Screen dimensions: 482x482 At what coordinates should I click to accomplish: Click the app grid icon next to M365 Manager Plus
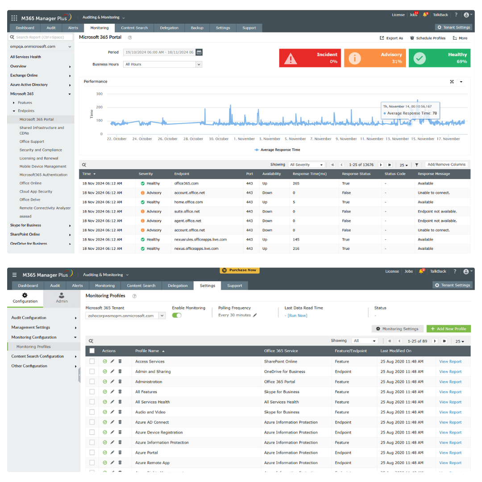[x=14, y=18]
